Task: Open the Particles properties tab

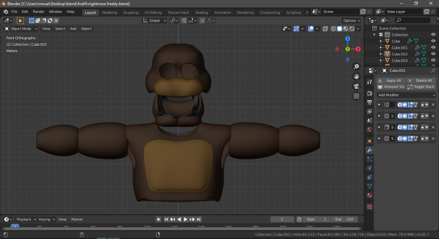Action: (x=370, y=159)
